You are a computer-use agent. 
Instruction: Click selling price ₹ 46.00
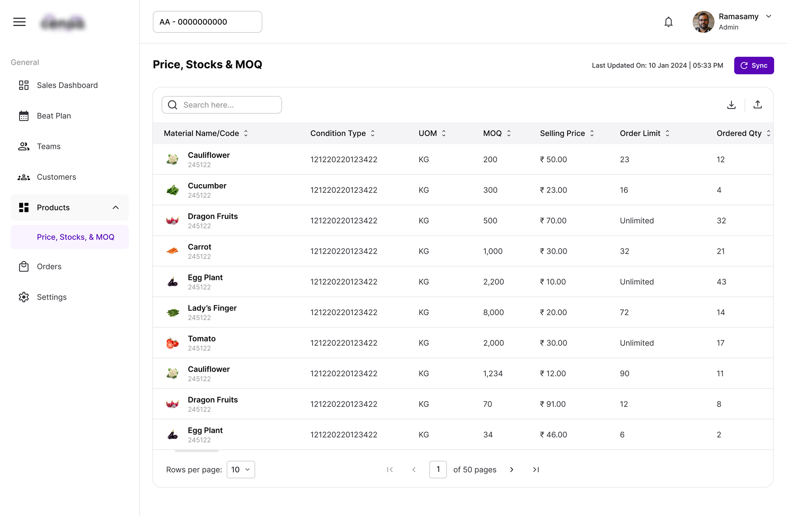pyautogui.click(x=553, y=434)
